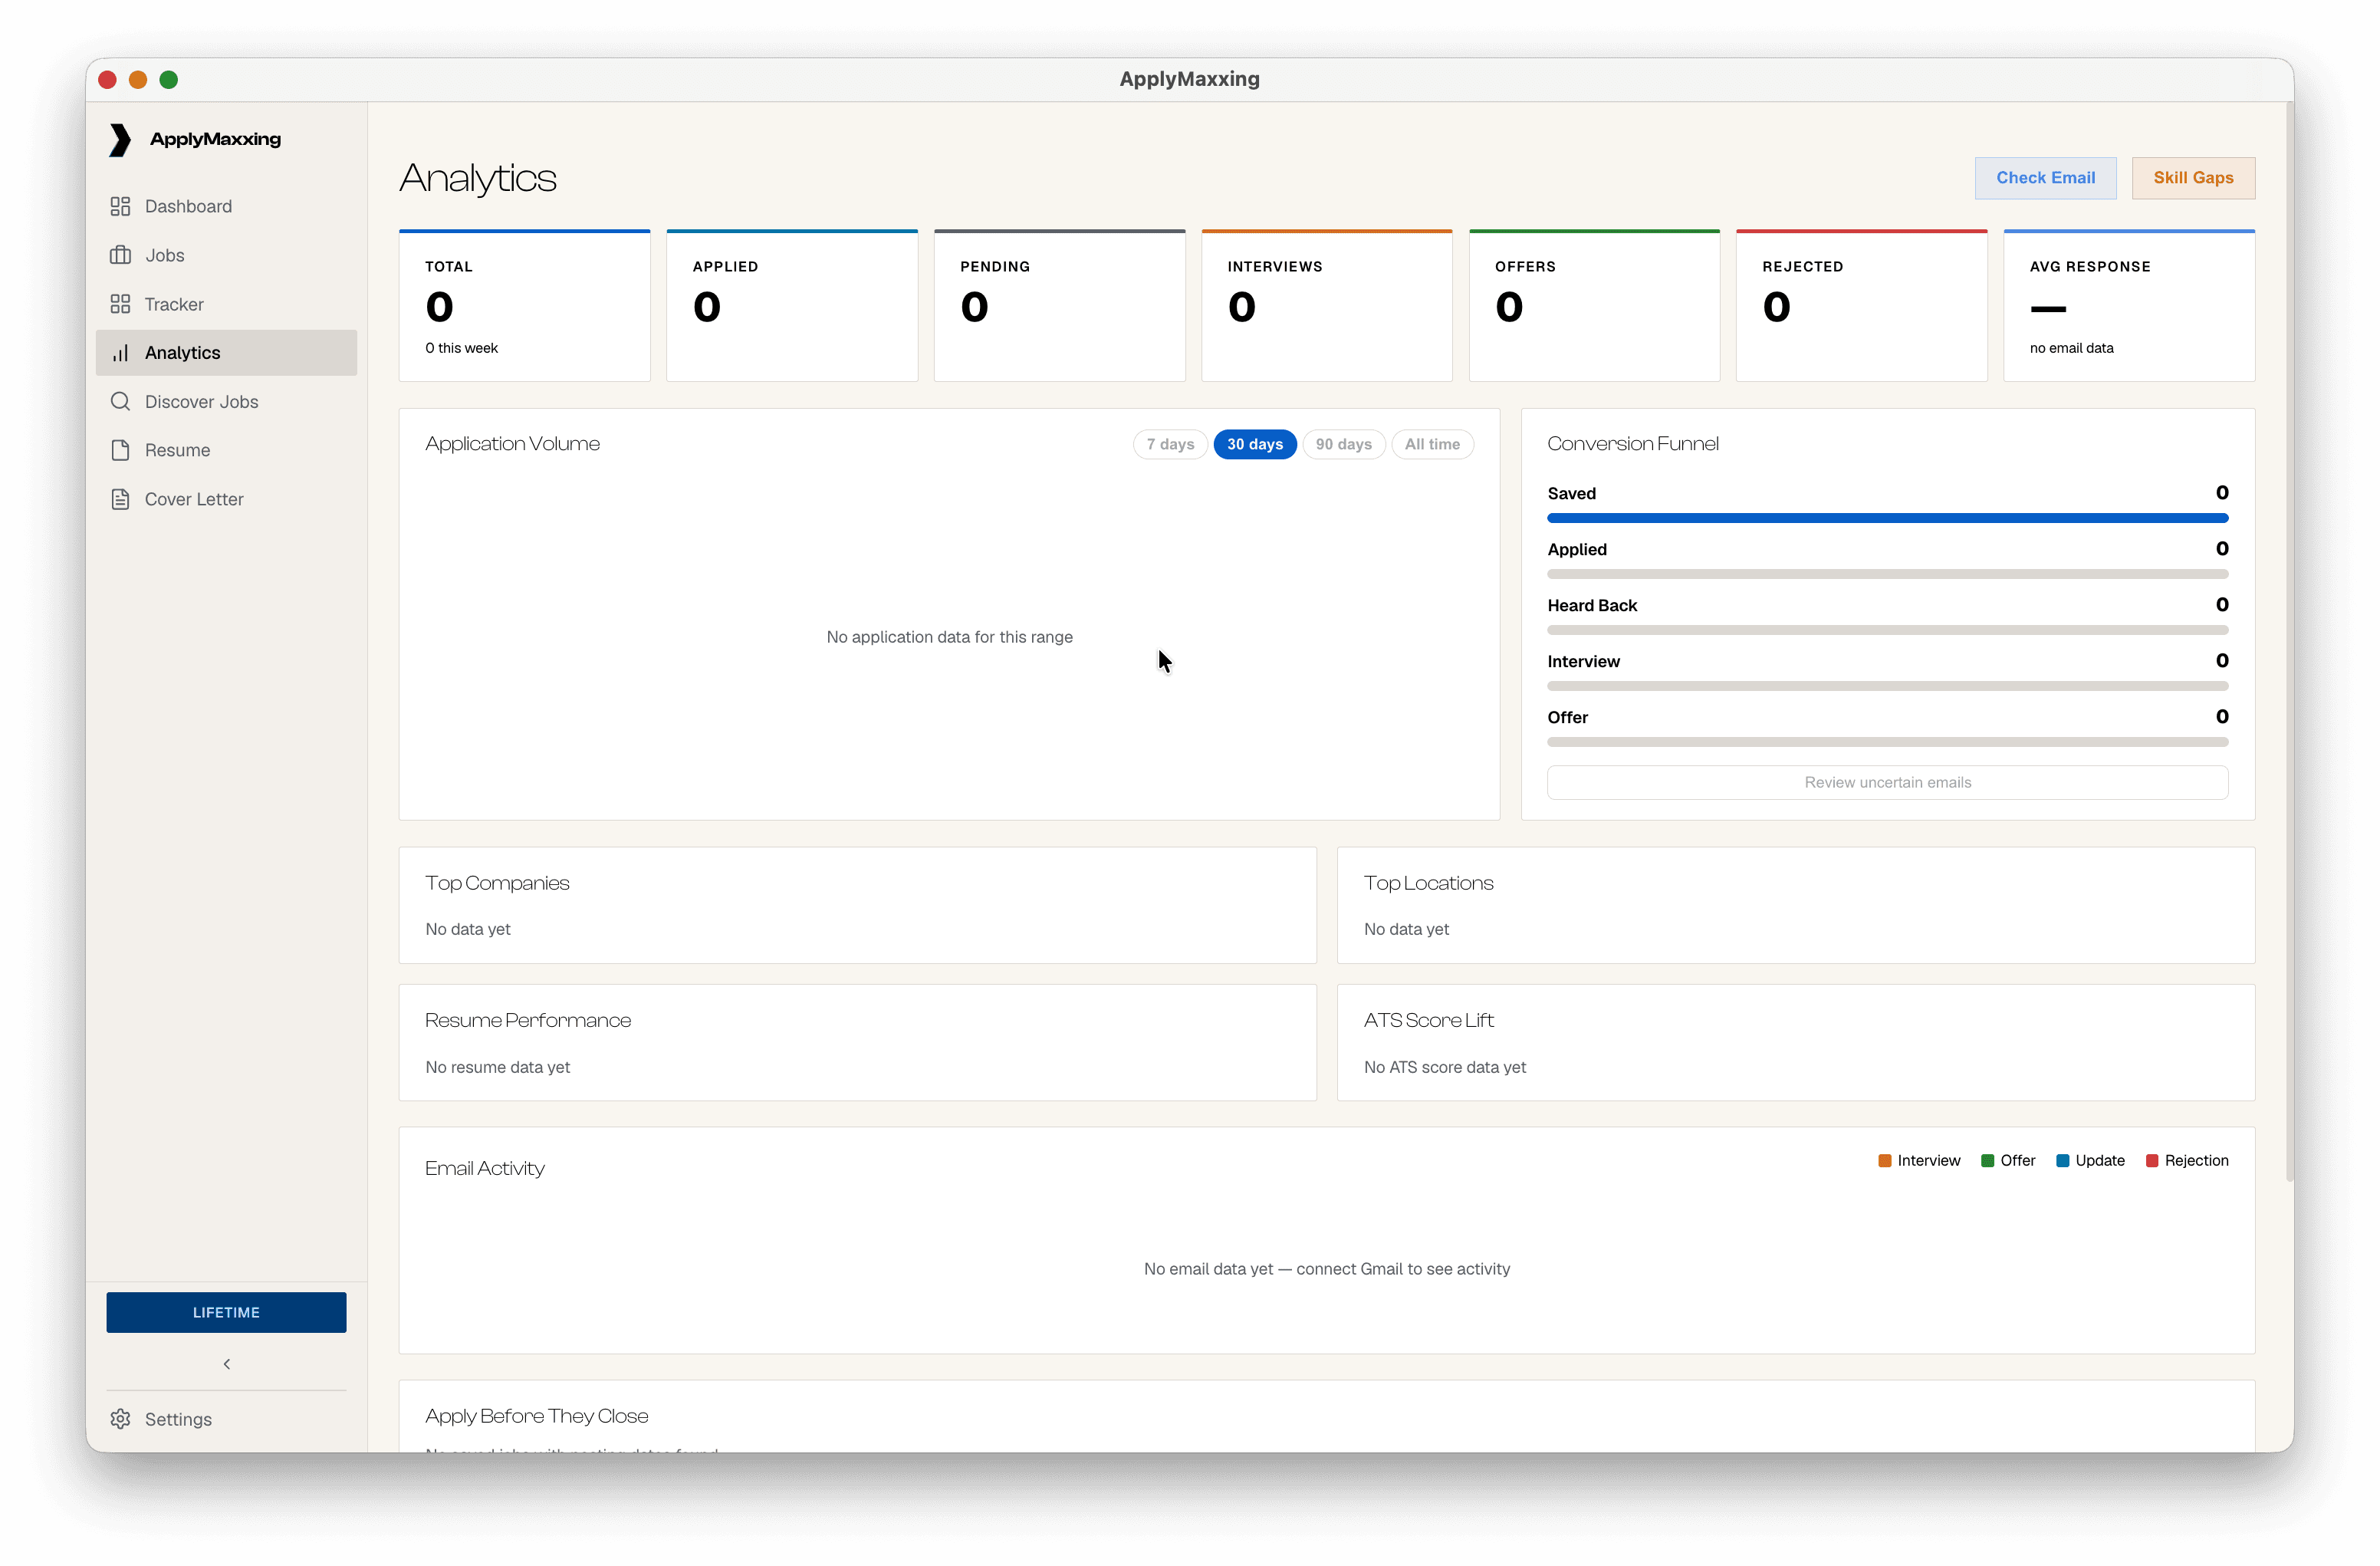
Task: Open the Dashboard page
Action: pyautogui.click(x=226, y=206)
